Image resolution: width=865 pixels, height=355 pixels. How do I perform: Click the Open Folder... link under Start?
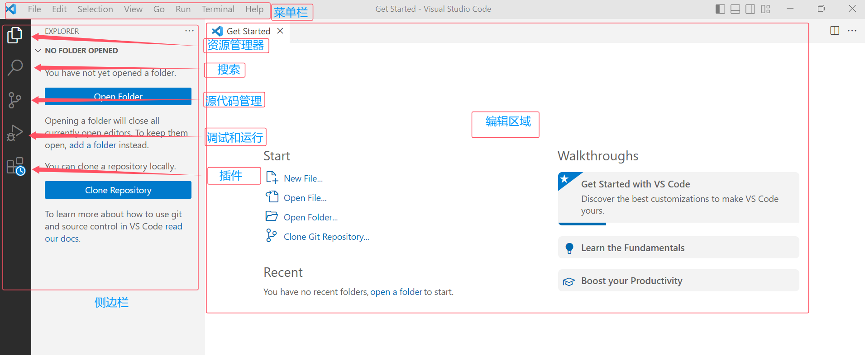(311, 217)
